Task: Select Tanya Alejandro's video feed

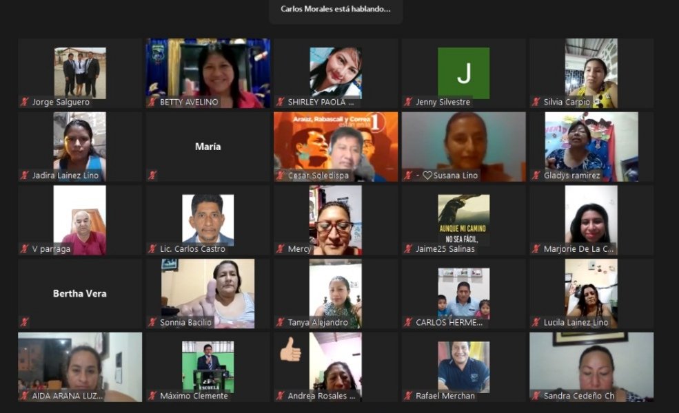Action: 336,294
